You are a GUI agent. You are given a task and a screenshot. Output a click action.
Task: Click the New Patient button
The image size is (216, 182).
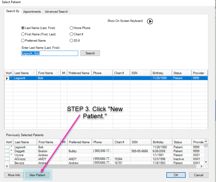coord(37,175)
